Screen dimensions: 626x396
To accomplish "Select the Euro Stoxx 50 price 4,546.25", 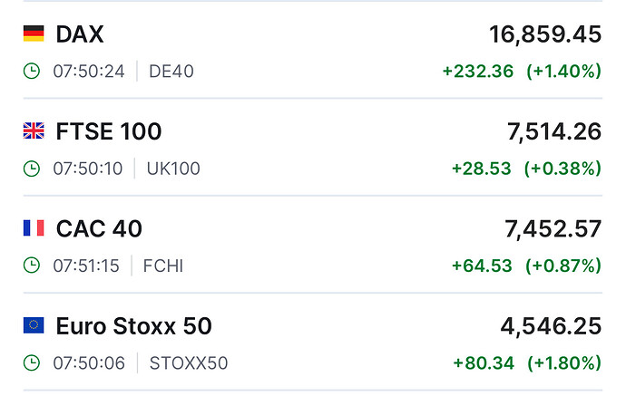I will coord(551,325).
